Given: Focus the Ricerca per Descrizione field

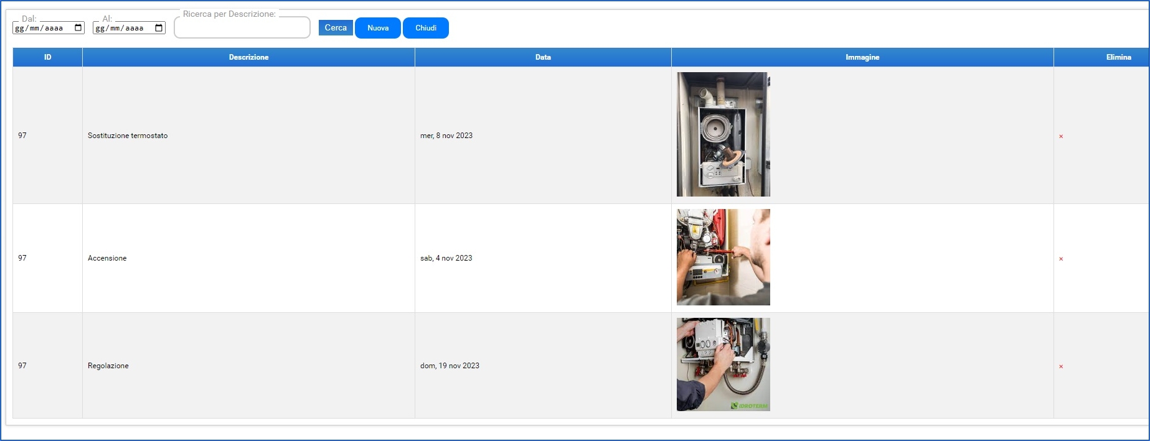Looking at the screenshot, I should (x=242, y=29).
